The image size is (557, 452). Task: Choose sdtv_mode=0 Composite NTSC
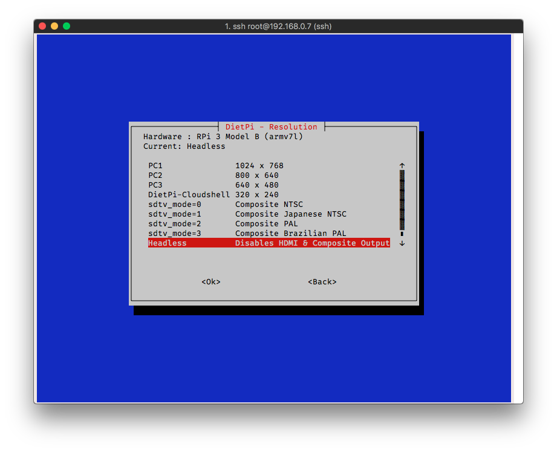pos(269,205)
